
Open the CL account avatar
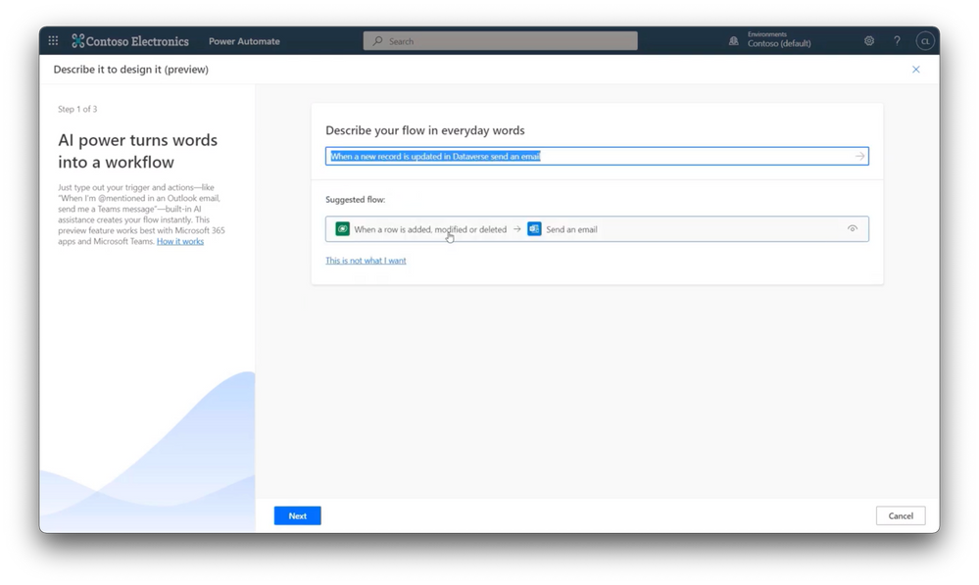point(925,41)
